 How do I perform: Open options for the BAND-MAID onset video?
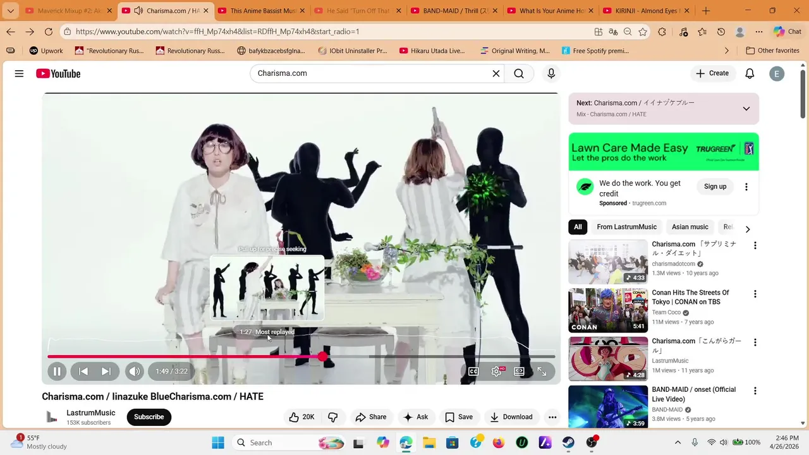pos(755,391)
